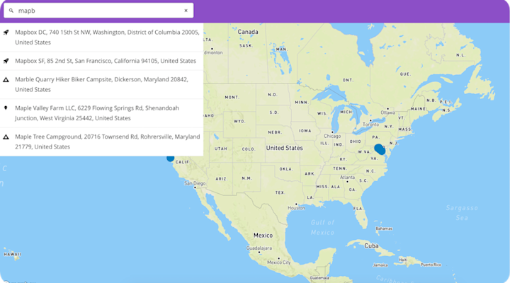Click the pin icon beside Maple Valley Farm

pos(6,108)
